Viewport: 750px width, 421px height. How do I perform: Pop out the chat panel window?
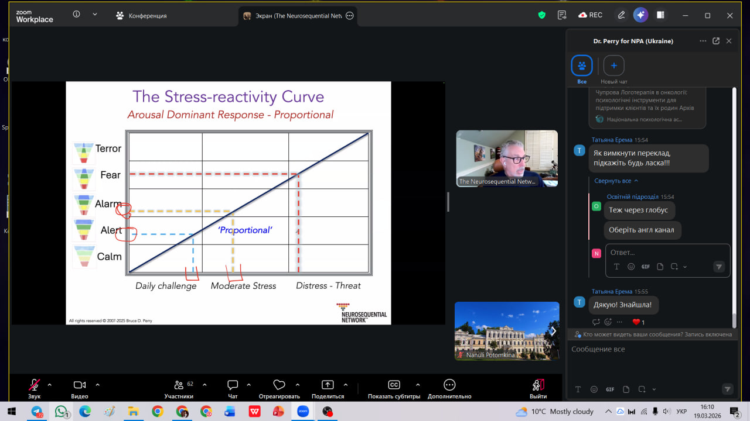716,41
